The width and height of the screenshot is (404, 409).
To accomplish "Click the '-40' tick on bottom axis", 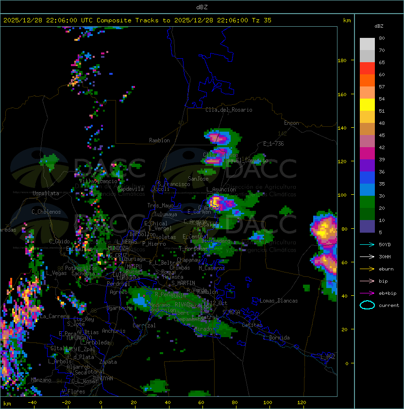I will (32, 403).
